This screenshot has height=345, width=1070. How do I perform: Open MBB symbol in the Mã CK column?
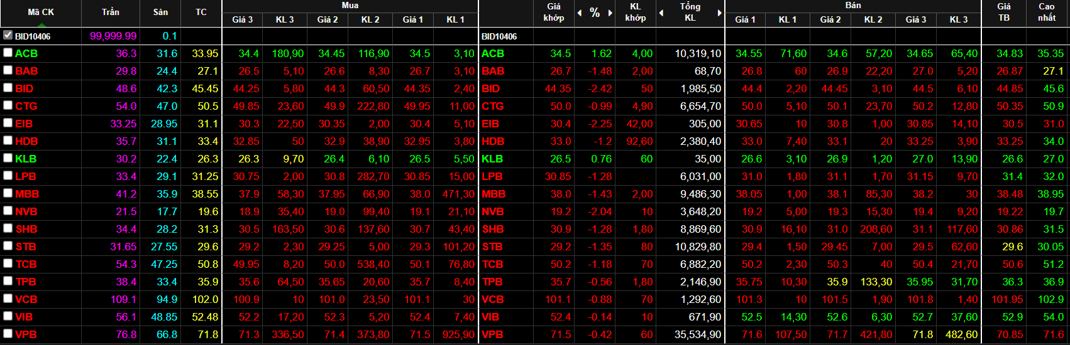point(27,194)
